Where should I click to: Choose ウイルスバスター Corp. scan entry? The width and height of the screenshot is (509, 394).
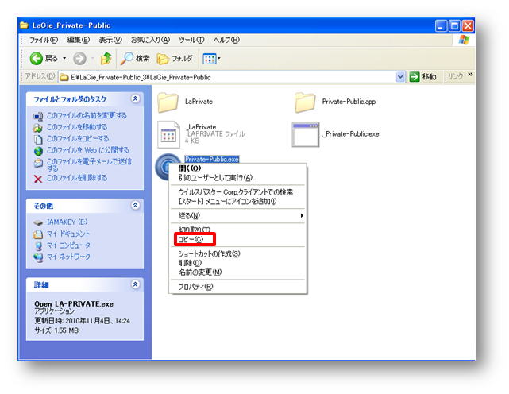tap(237, 192)
